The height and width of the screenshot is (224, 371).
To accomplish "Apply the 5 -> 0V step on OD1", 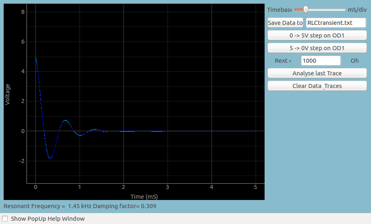I will point(317,48).
